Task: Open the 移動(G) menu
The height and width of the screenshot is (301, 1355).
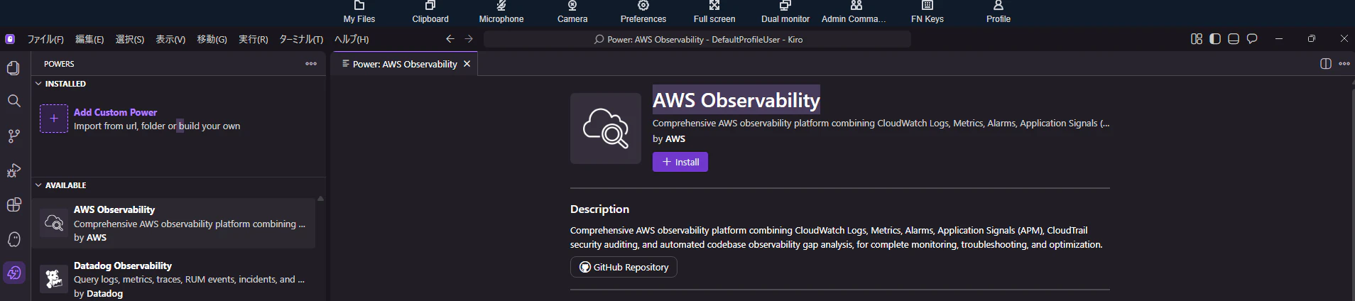Action: coord(212,39)
